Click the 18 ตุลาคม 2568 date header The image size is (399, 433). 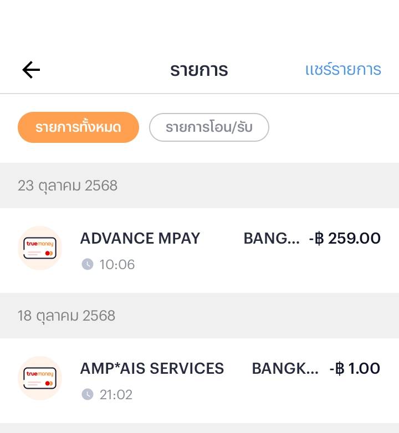(66, 316)
